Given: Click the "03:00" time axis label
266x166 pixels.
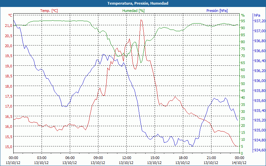Looking at the screenshot, I should click(42, 158).
